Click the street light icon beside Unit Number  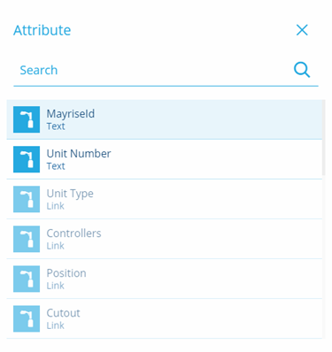pyautogui.click(x=27, y=159)
